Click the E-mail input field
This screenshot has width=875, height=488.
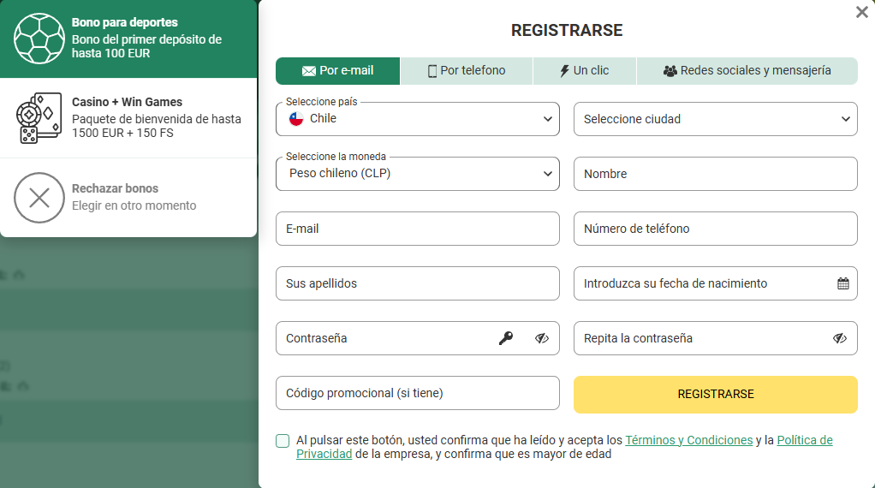click(418, 229)
